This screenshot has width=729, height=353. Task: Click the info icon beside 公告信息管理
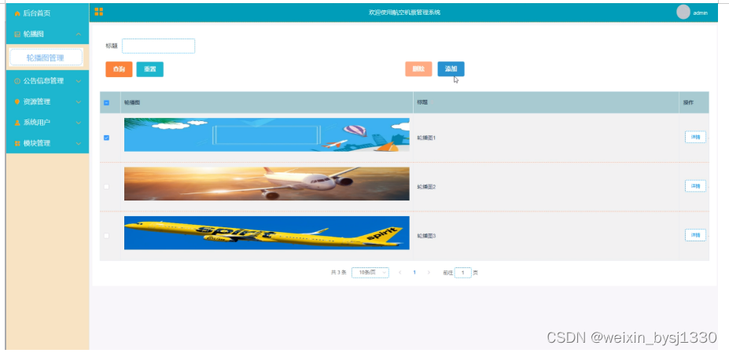(x=17, y=81)
